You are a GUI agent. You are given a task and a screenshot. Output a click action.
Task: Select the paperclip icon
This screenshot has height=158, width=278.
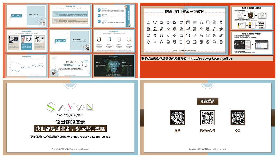[x=221, y=35]
